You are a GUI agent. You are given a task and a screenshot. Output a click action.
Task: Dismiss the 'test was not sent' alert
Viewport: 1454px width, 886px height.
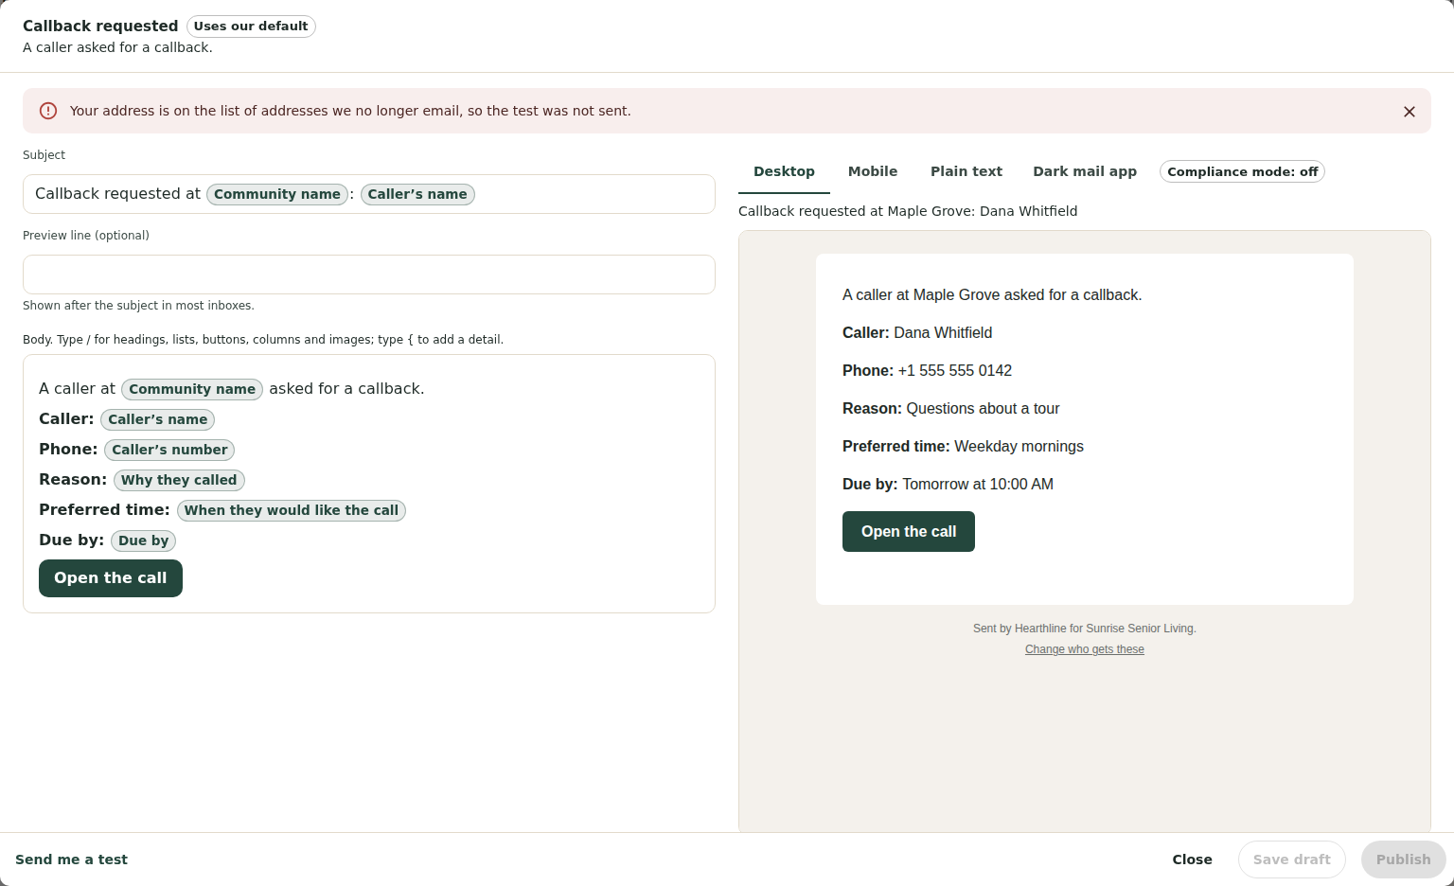tap(1410, 112)
